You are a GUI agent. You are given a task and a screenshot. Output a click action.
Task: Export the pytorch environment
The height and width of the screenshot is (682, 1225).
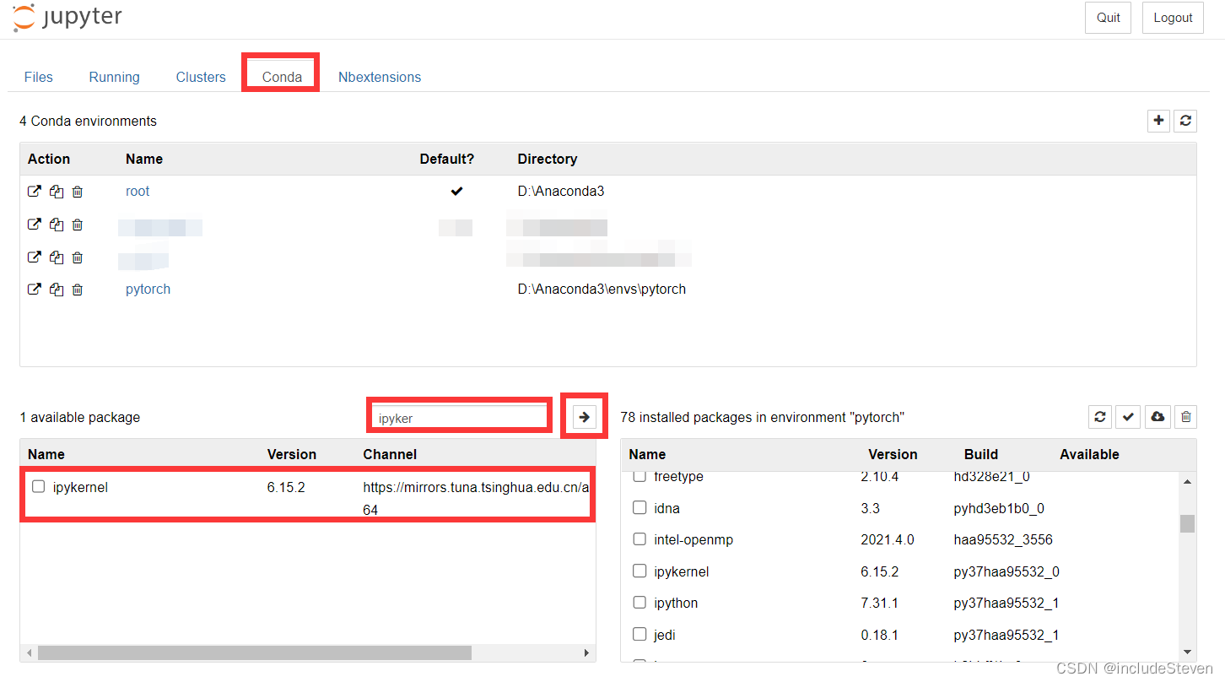pos(34,290)
